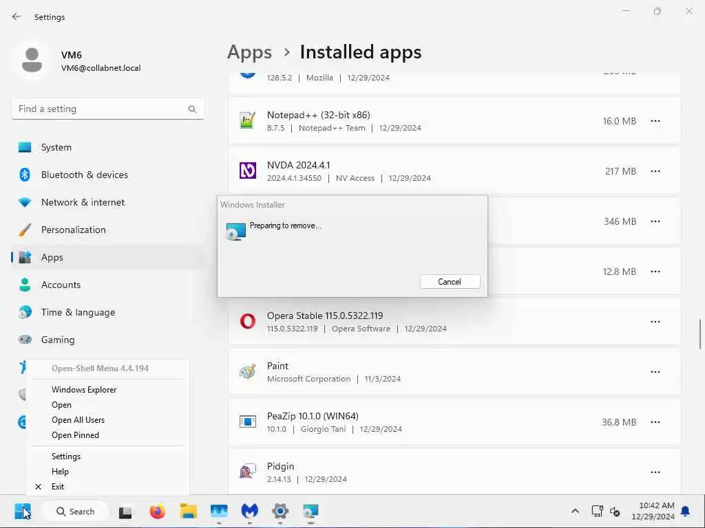Show hidden system tray icons
The image size is (705, 528).
(x=575, y=511)
